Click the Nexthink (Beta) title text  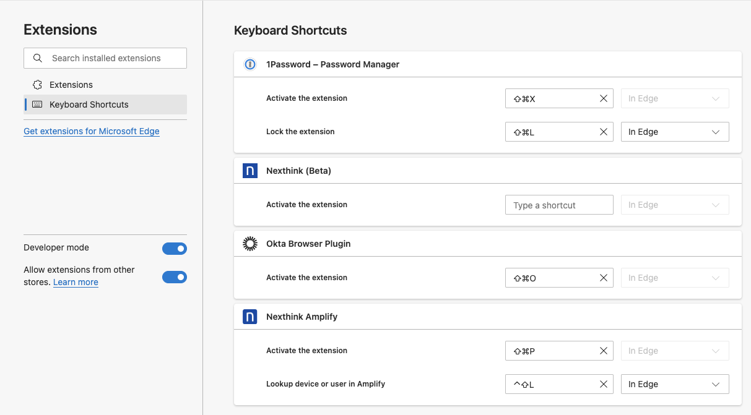point(298,171)
